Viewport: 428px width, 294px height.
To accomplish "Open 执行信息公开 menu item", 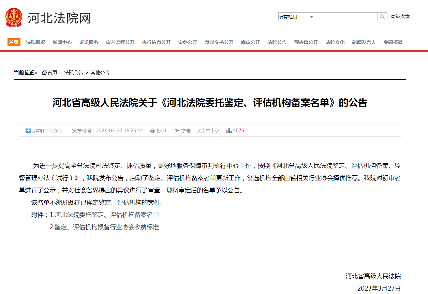I will click(157, 42).
